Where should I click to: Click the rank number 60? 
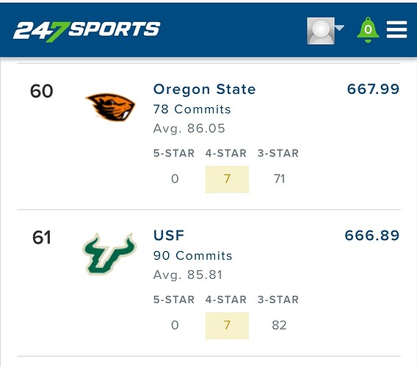[x=42, y=91]
